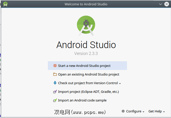Click the Version 2.3.3 text

pos(86,53)
